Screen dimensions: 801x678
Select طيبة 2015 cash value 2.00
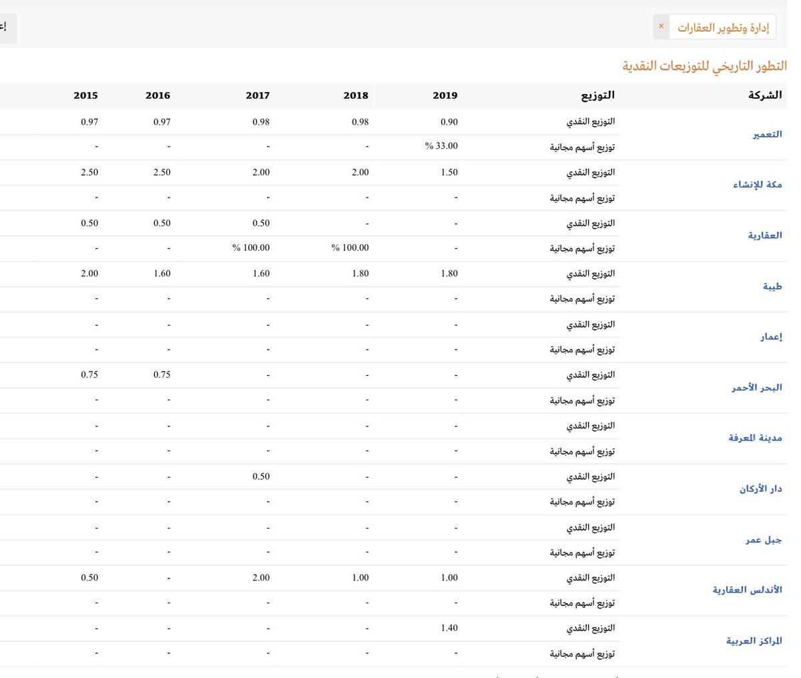89,274
